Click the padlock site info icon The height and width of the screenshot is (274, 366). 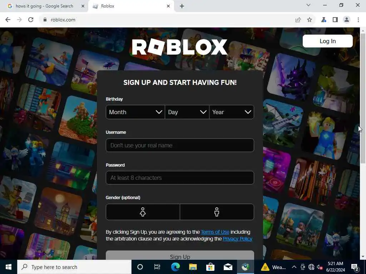click(45, 20)
